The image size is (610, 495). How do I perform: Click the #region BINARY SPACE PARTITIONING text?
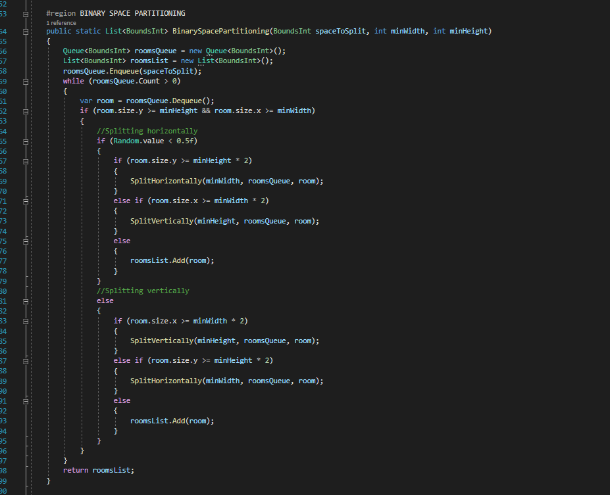[116, 13]
